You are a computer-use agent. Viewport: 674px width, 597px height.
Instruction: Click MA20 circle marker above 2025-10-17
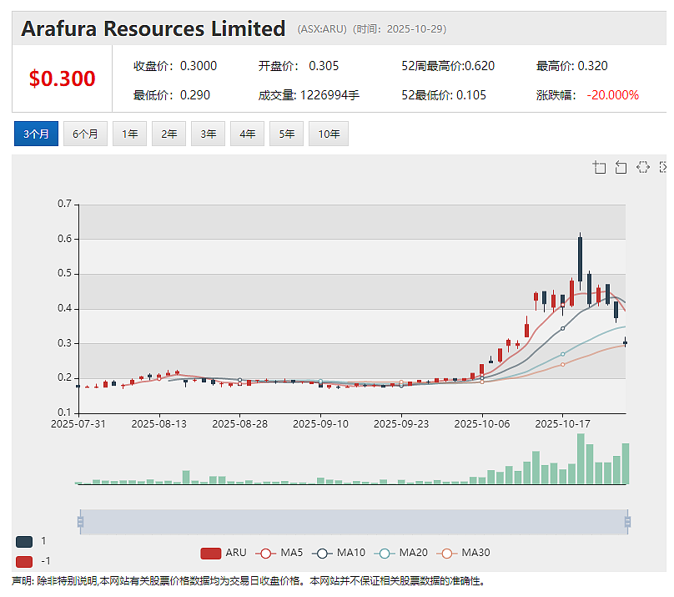[x=563, y=354]
